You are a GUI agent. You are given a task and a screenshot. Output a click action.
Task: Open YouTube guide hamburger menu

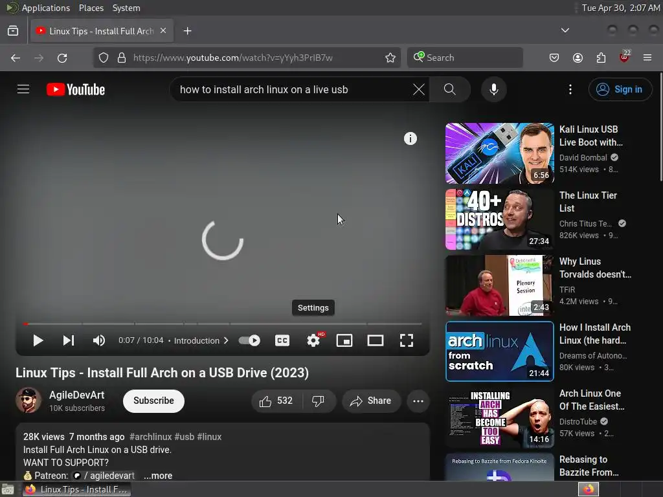[x=23, y=89]
